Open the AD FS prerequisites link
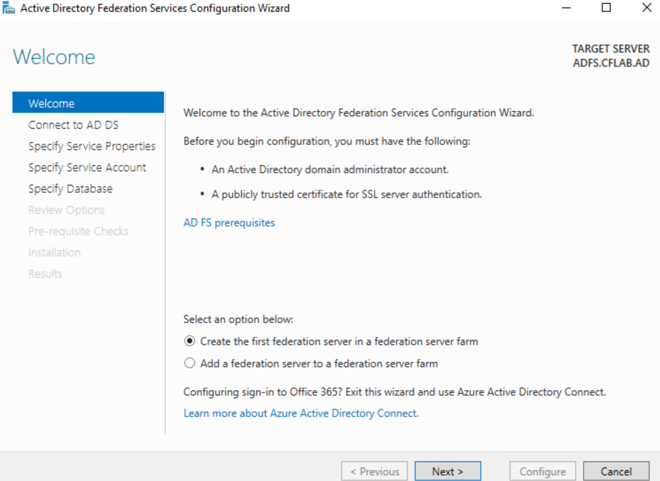This screenshot has height=481, width=660. pos(229,223)
